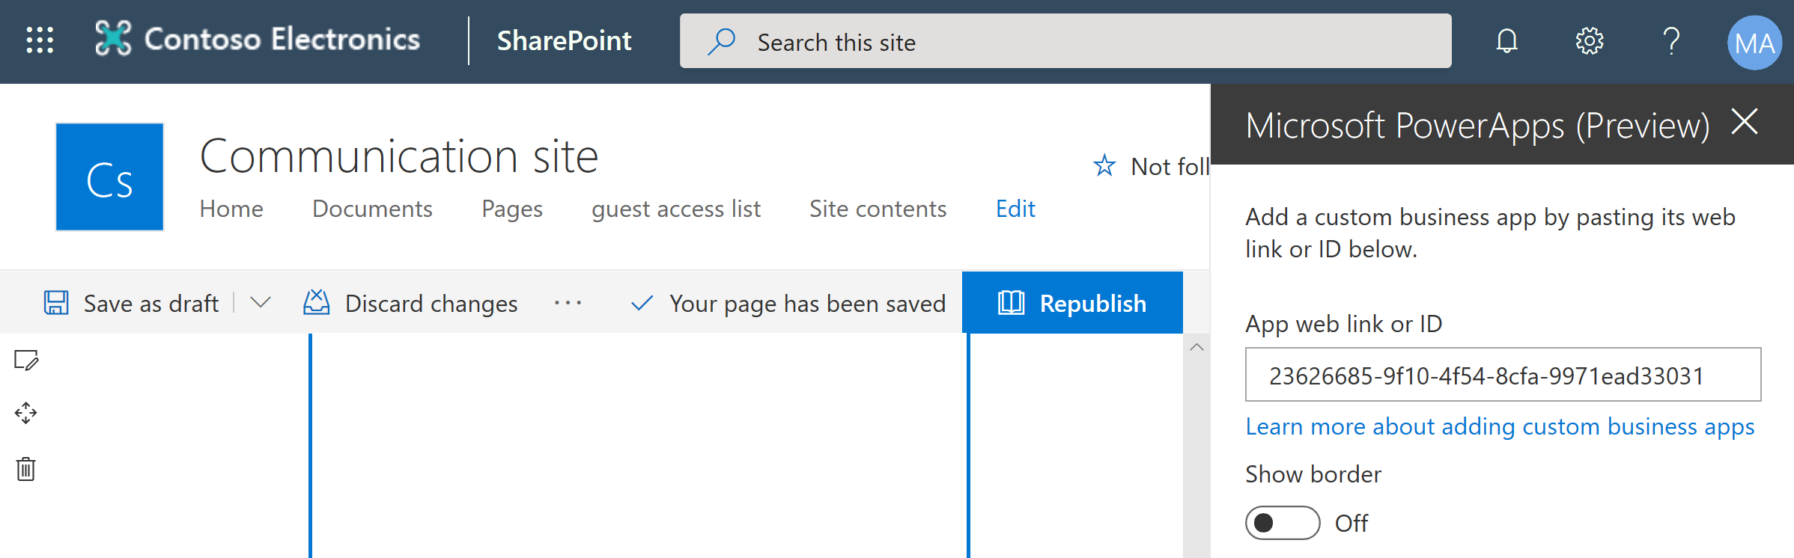This screenshot has height=558, width=1794.
Task: Click the edit web part pencil icon
Action: 26,361
